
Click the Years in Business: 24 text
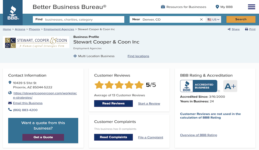pos(197,101)
